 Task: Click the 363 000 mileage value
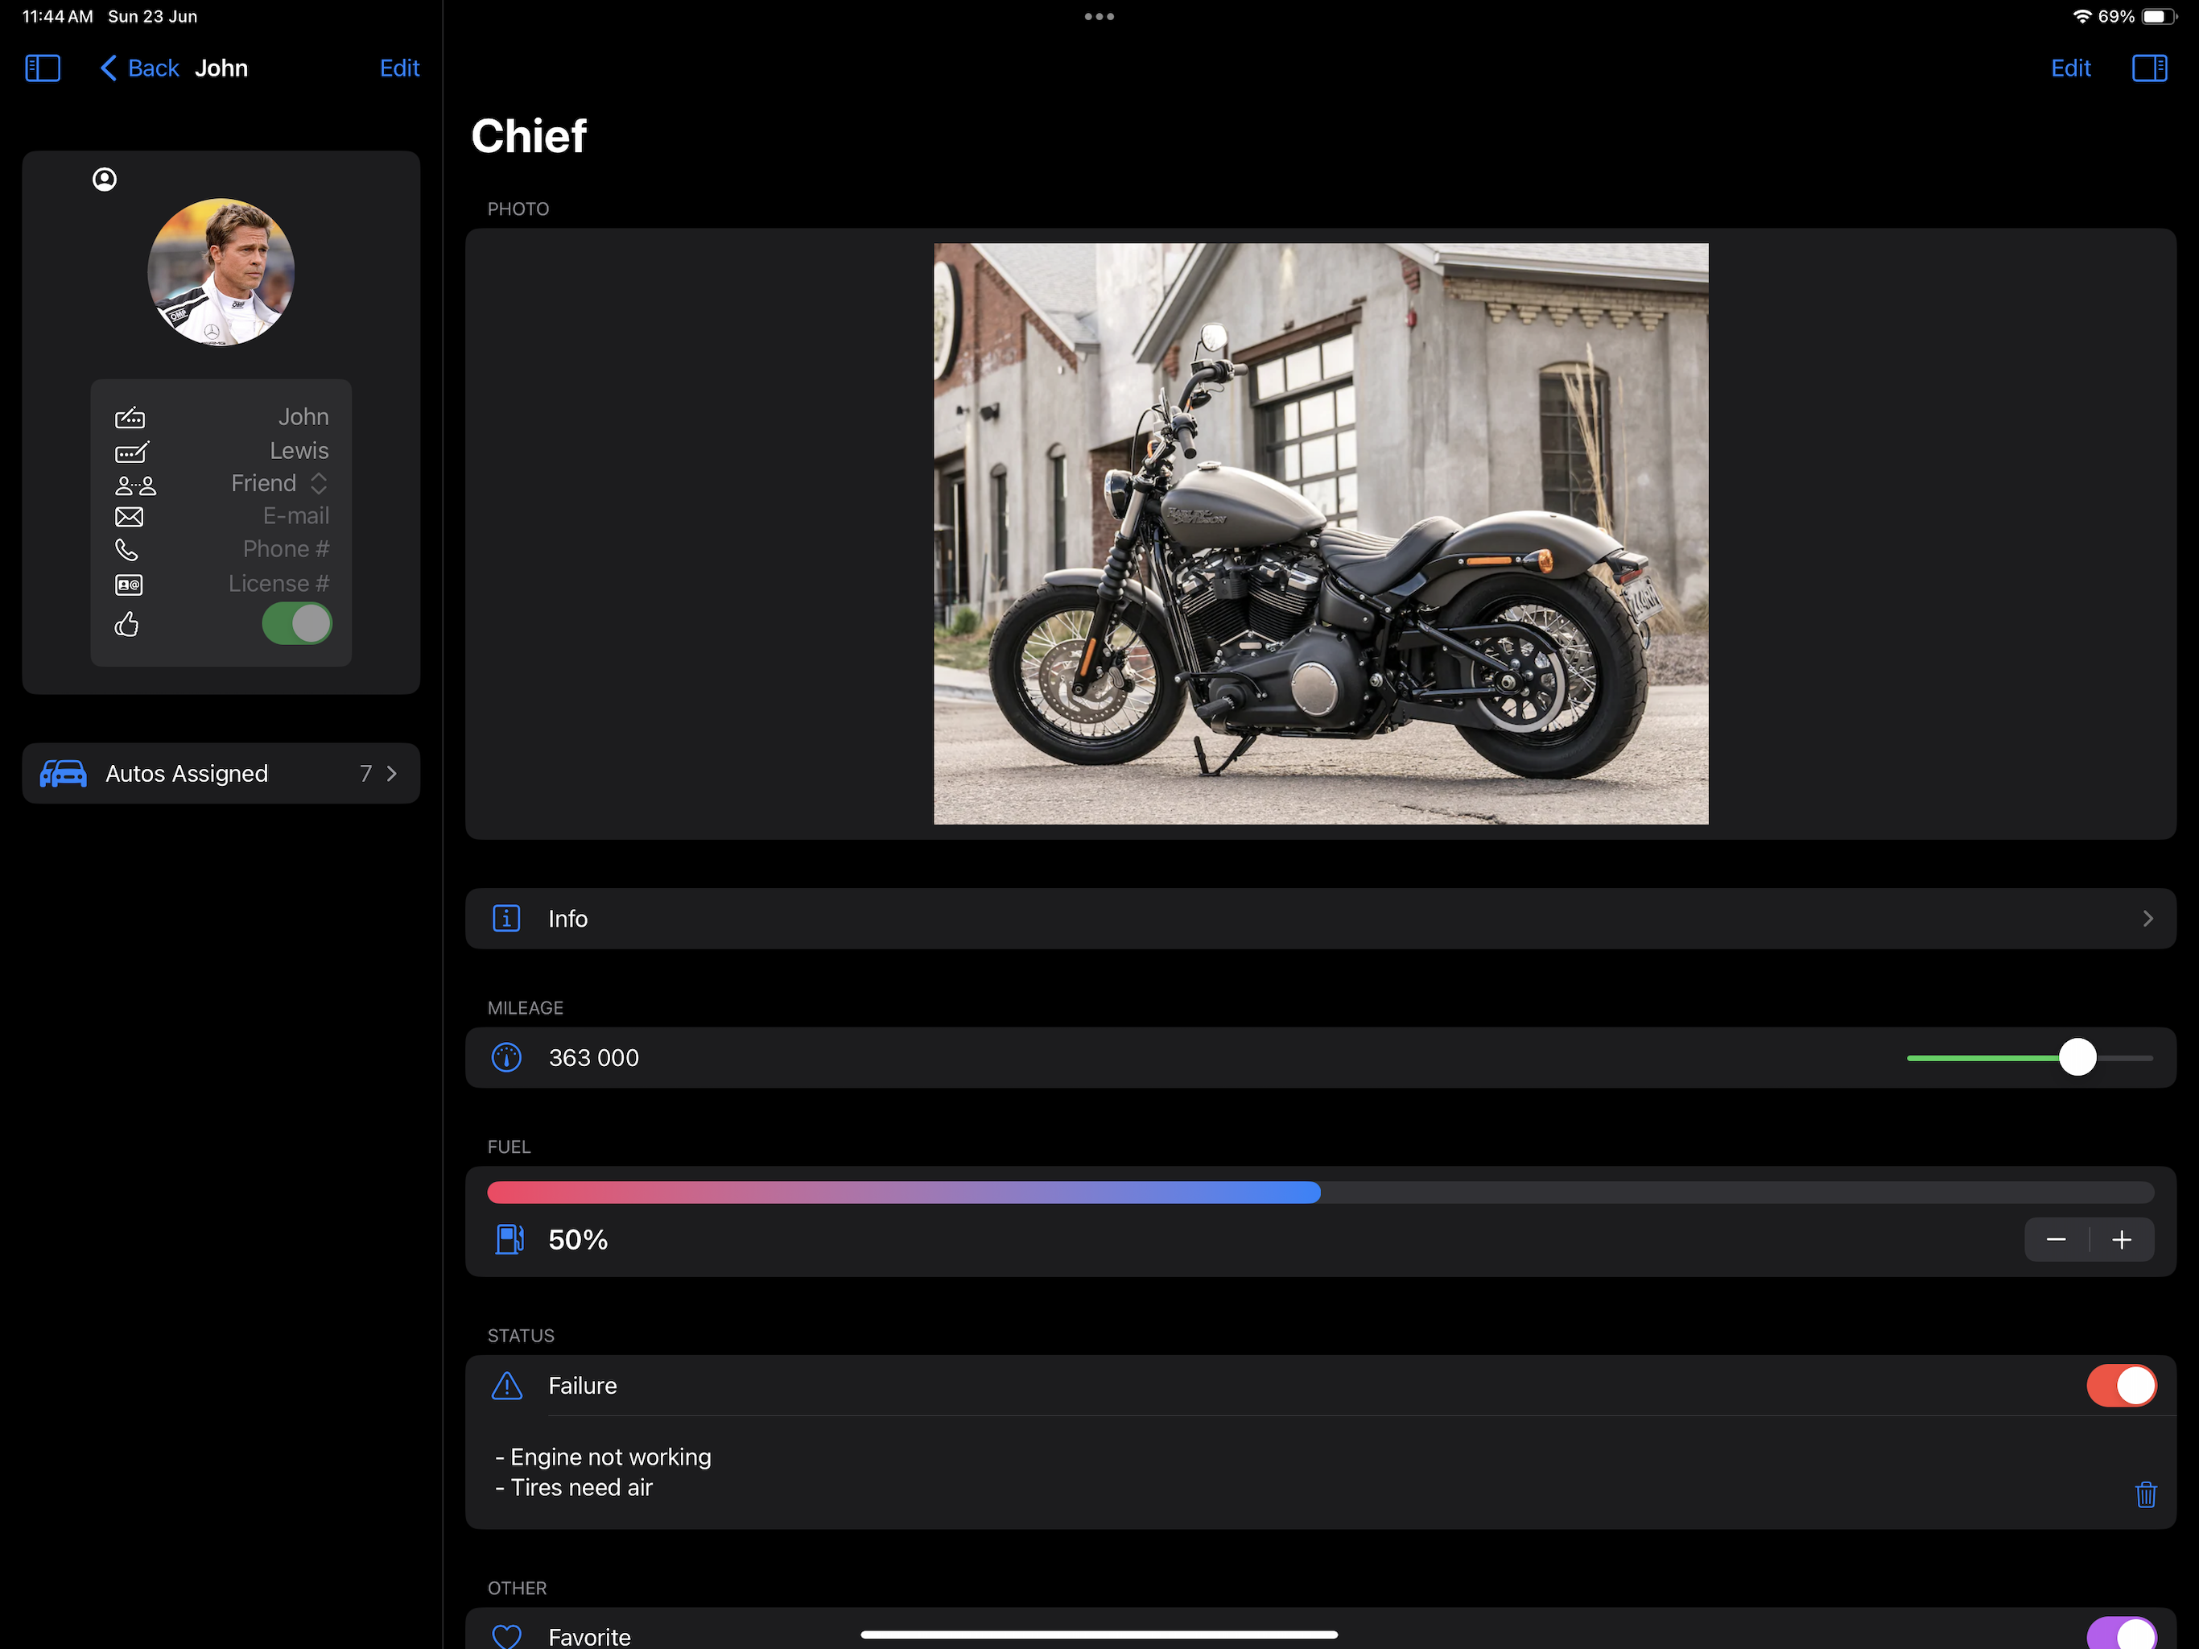point(593,1057)
